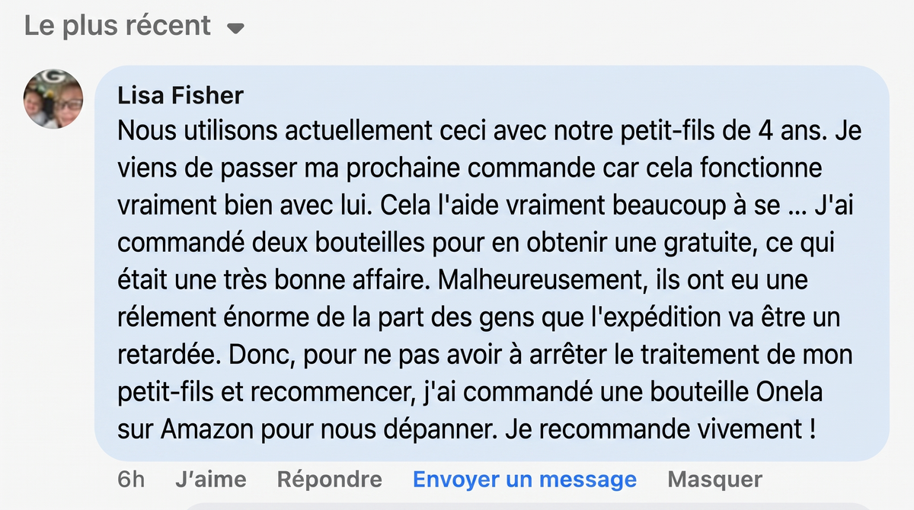
Task: Open the Lisa Fisher name link
Action: coord(181,95)
